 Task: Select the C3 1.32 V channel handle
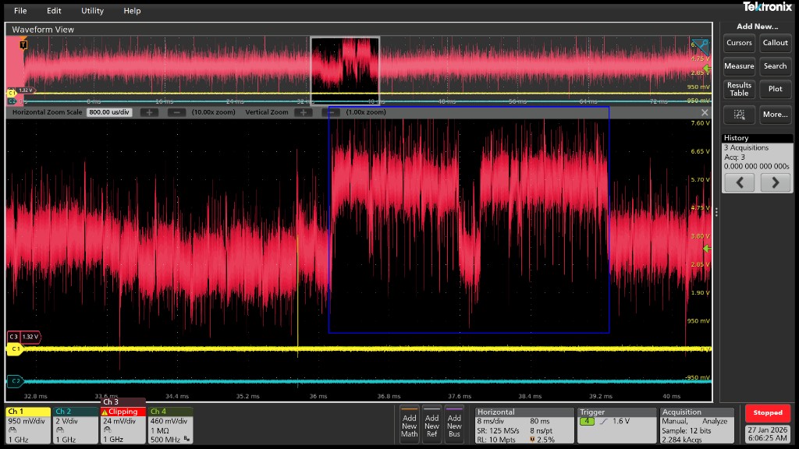tap(24, 337)
